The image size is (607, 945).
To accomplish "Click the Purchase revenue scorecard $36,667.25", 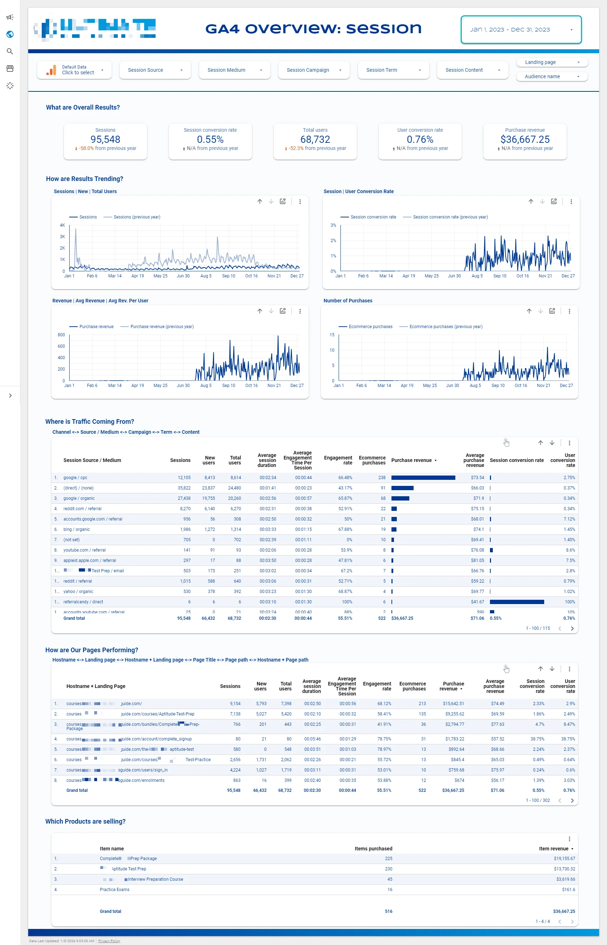I will pyautogui.click(x=525, y=141).
